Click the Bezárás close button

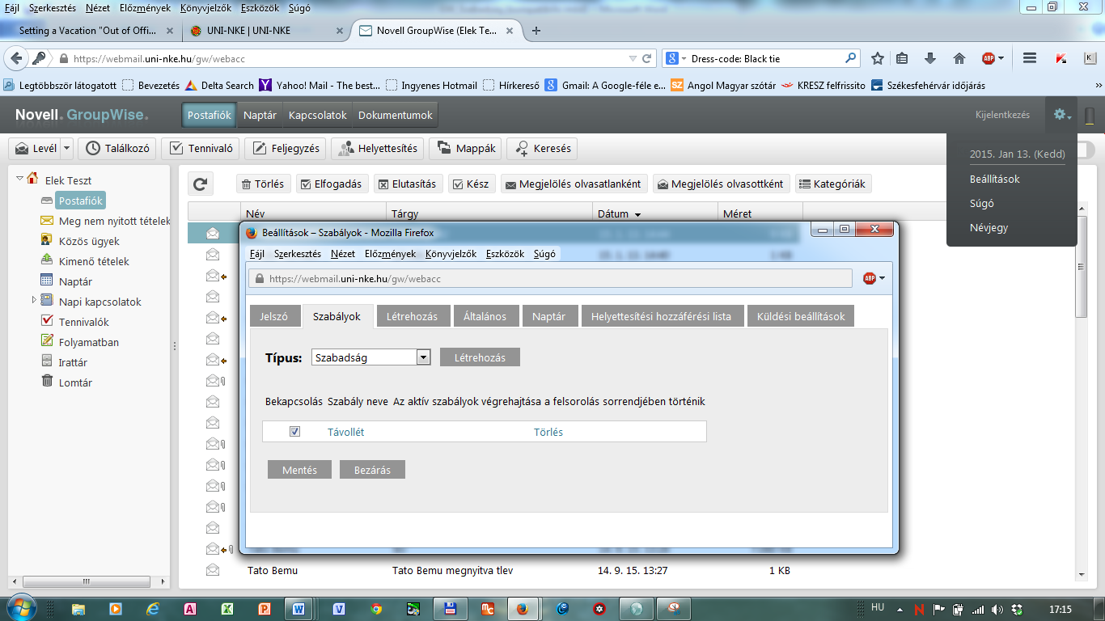pyautogui.click(x=372, y=470)
